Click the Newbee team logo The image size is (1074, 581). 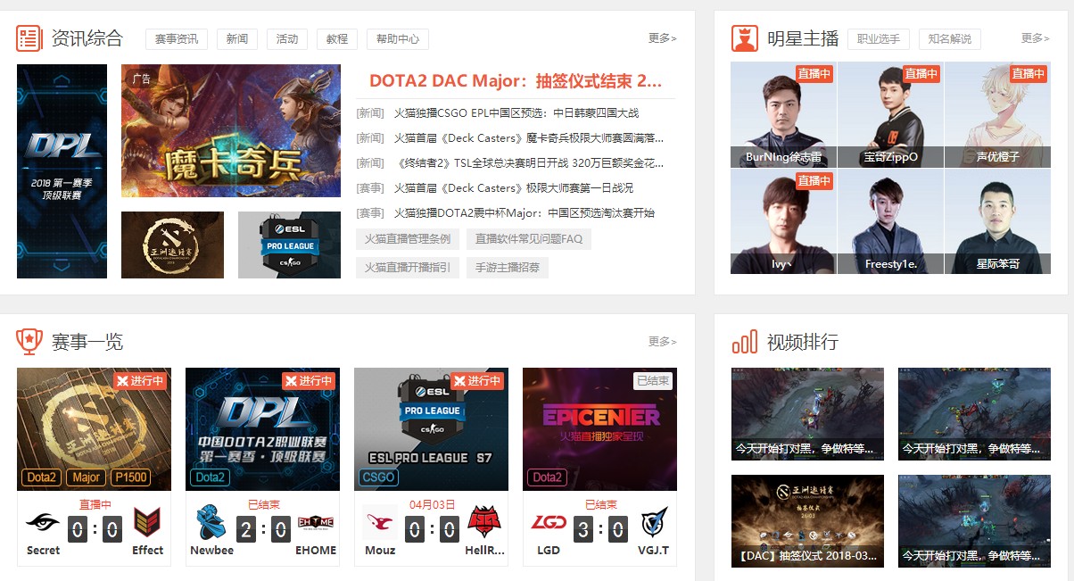[211, 524]
